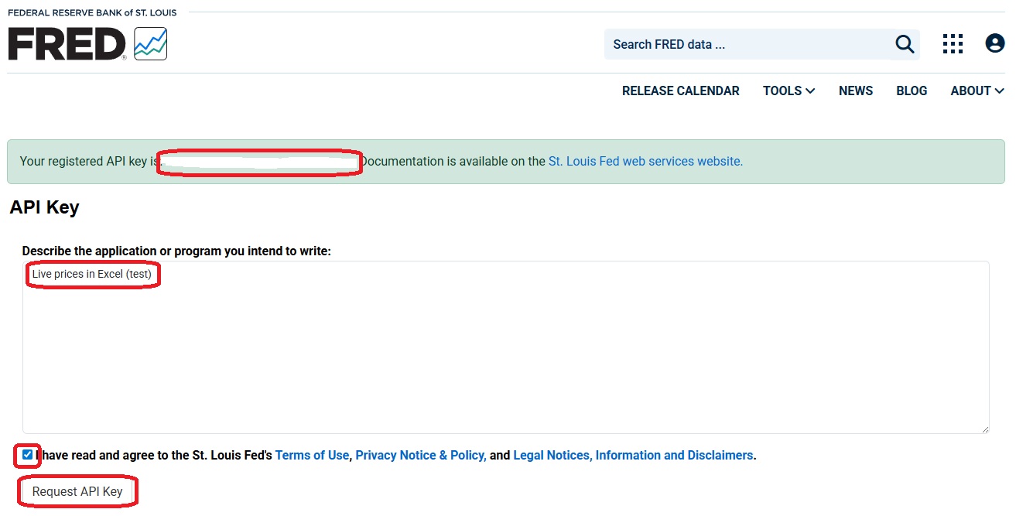Expand the About dropdown menu
Screen dimensions: 1033x516
(977, 91)
